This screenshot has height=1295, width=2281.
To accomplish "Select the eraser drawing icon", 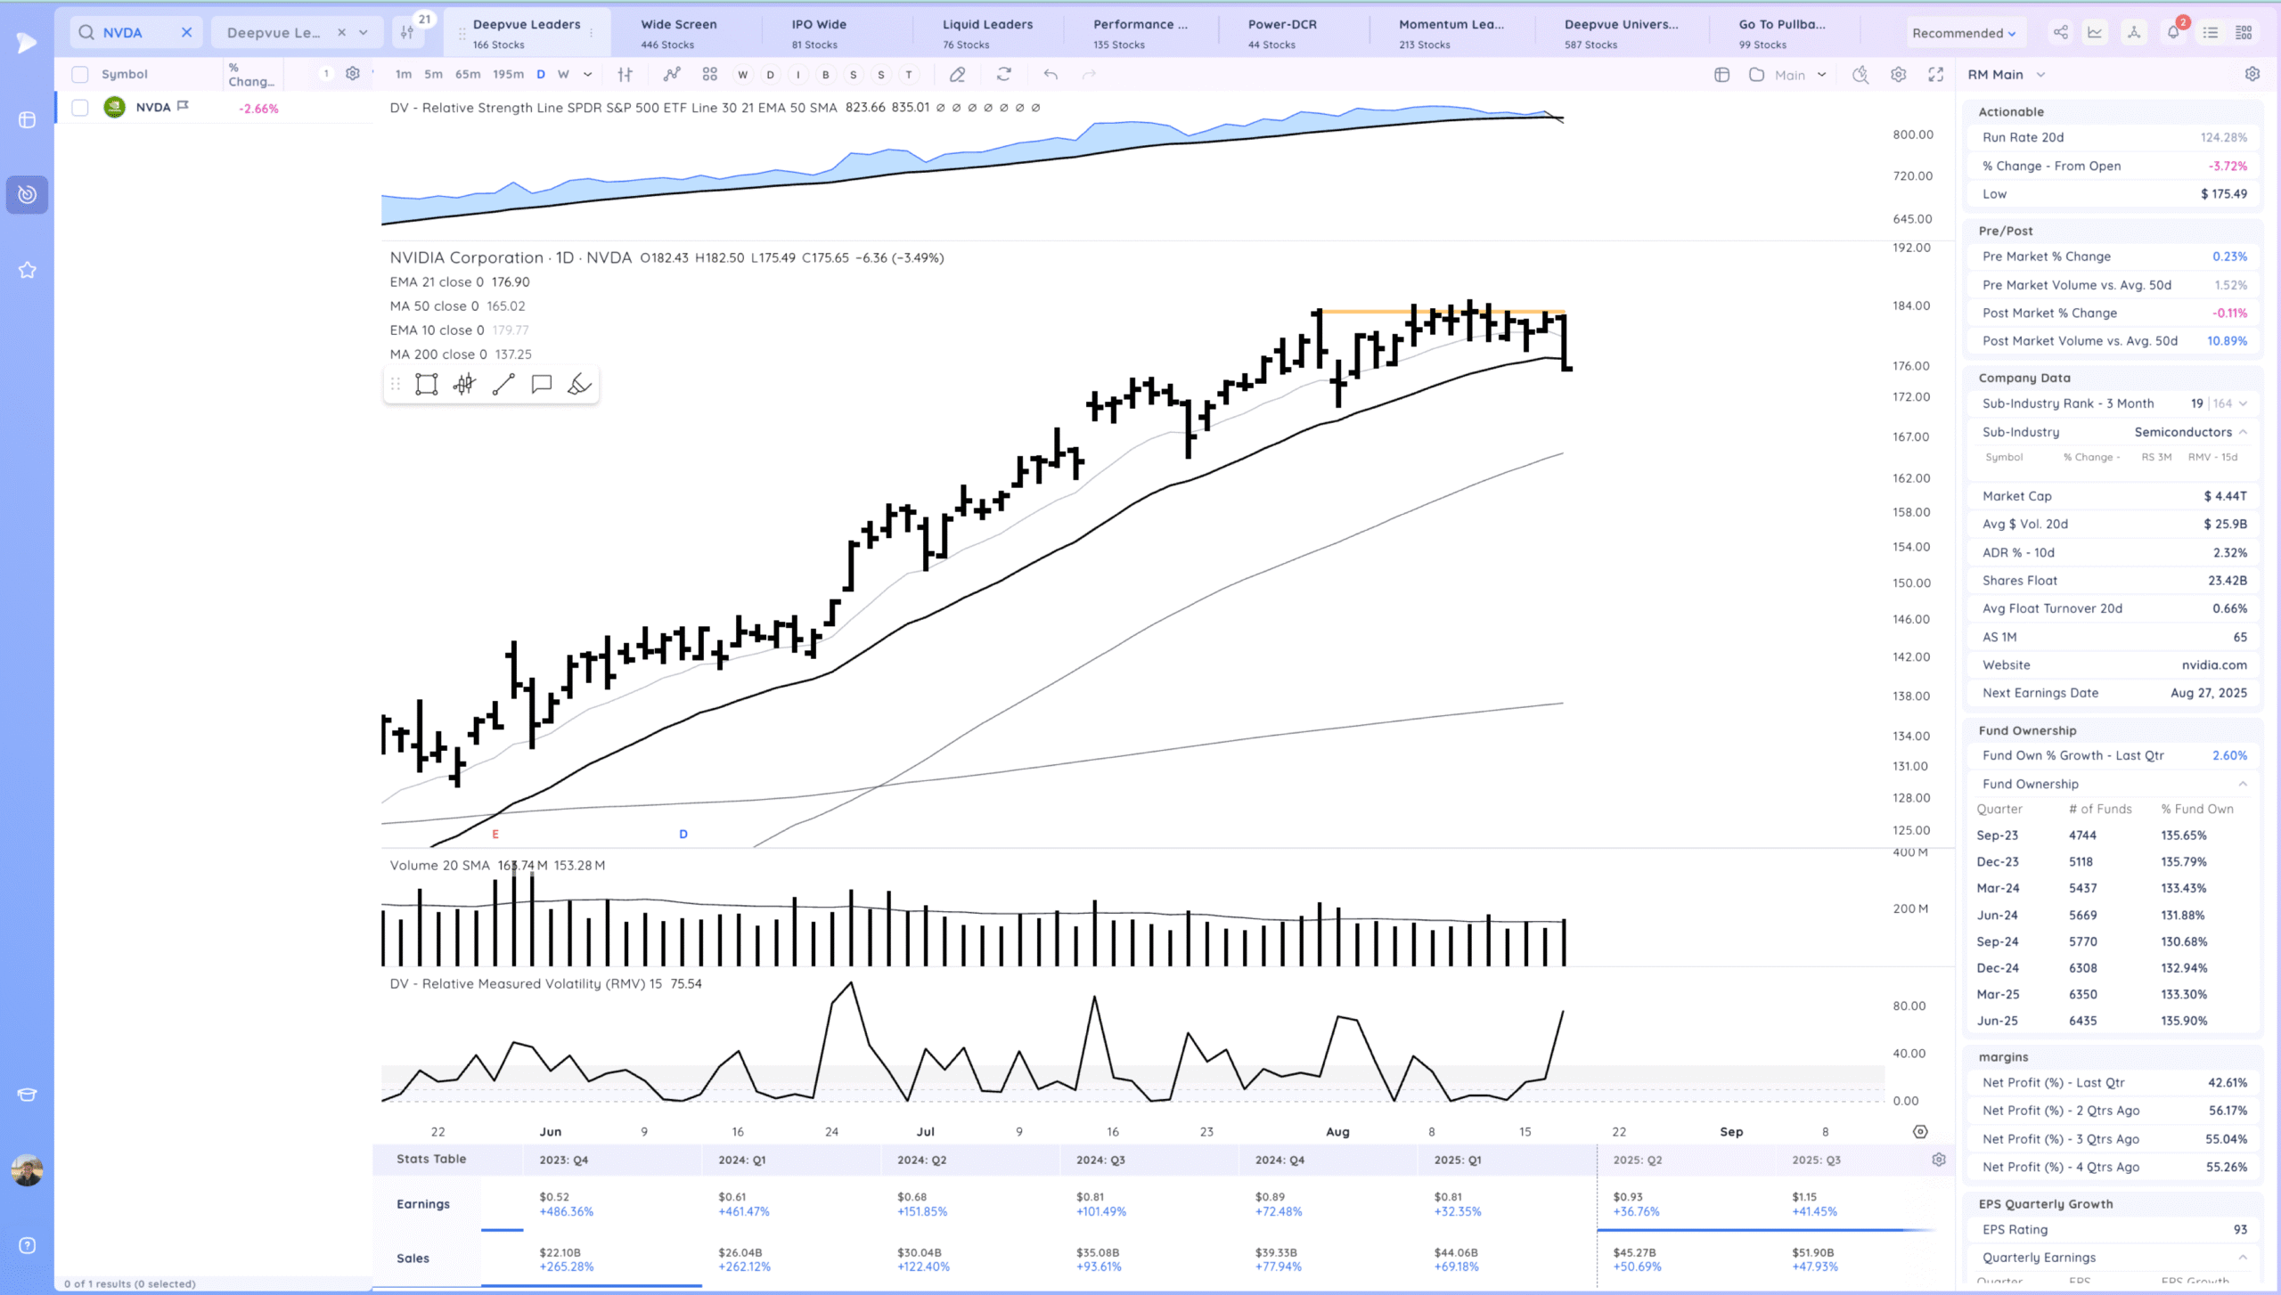I will pos(958,75).
